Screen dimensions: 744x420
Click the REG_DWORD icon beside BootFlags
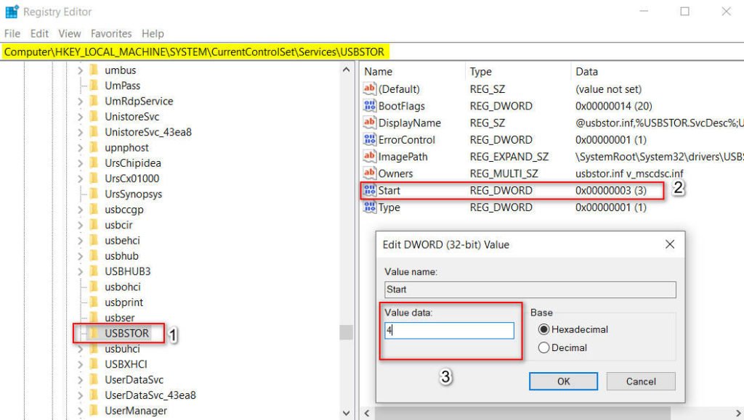(x=371, y=106)
